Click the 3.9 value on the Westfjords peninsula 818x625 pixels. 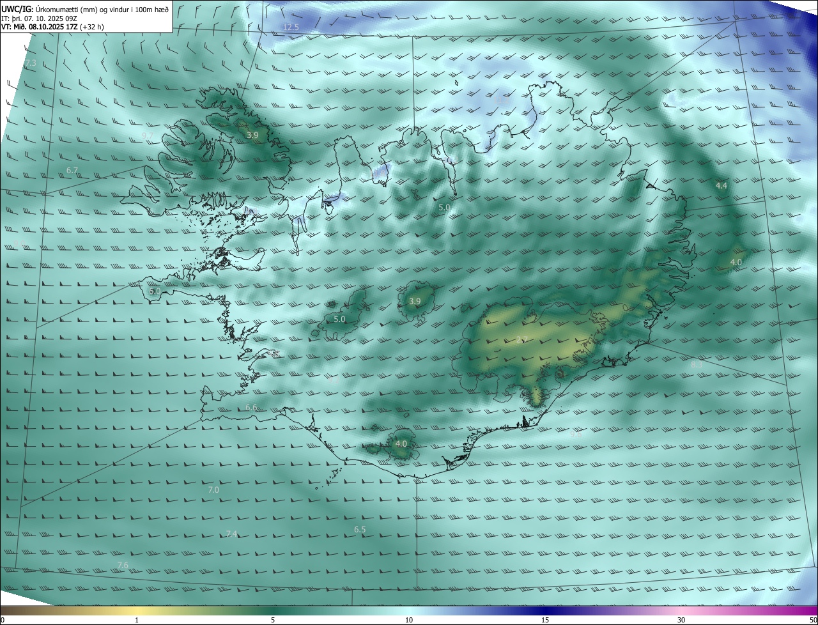[252, 135]
